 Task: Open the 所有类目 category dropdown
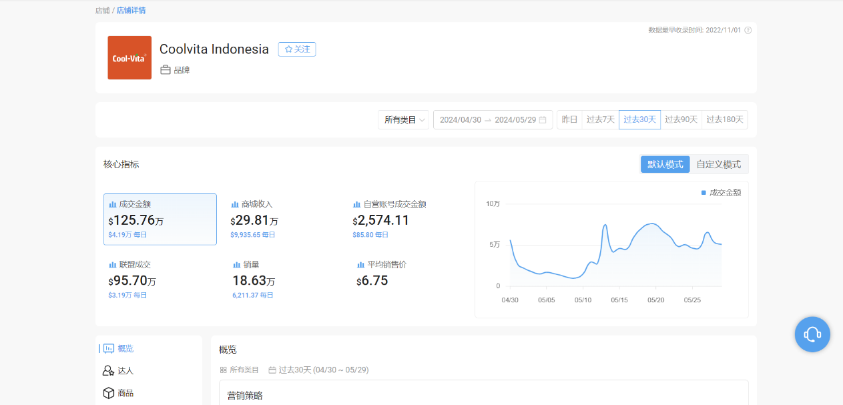403,120
